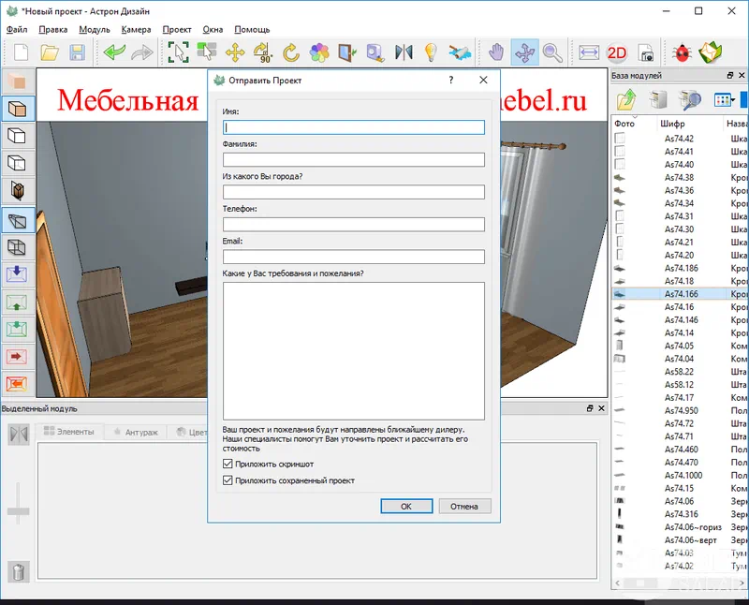The image size is (749, 605).
Task: Click the door insert icon in toolbar
Action: (347, 52)
